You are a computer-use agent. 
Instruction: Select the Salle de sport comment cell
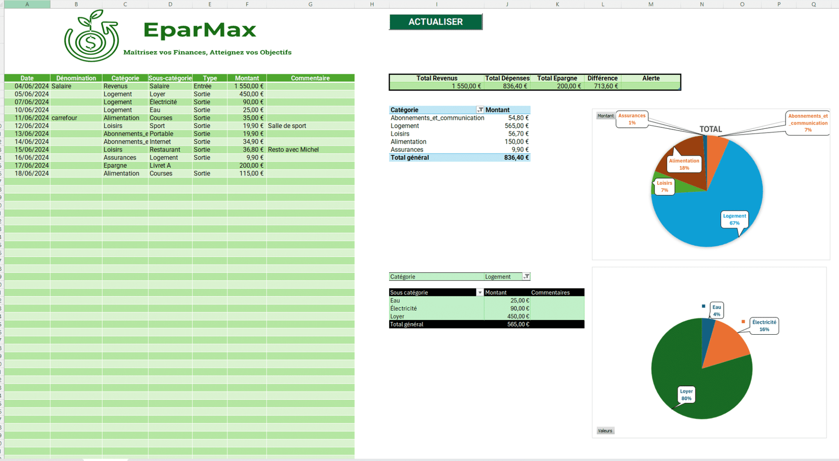click(310, 126)
